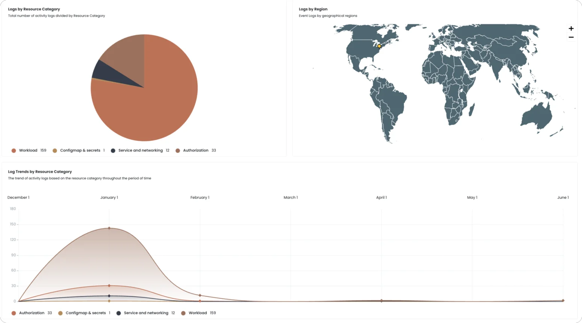Screen dimensions: 582x323
Task: Click the data point at June 1
Action: 563,301
